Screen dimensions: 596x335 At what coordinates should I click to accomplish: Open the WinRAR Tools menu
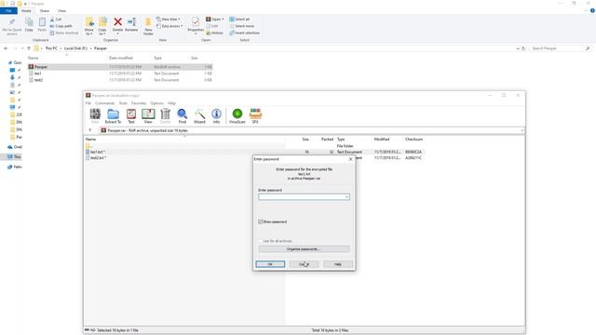pyautogui.click(x=123, y=103)
